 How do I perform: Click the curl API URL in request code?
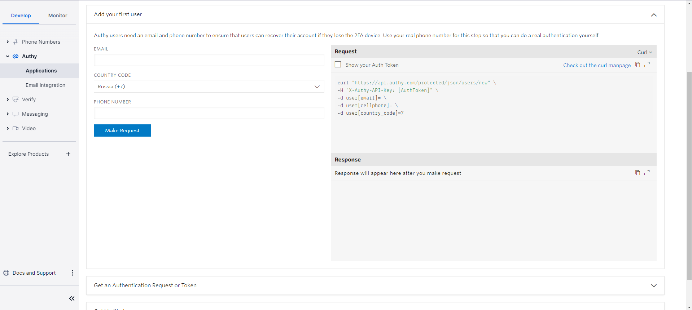pos(421,83)
